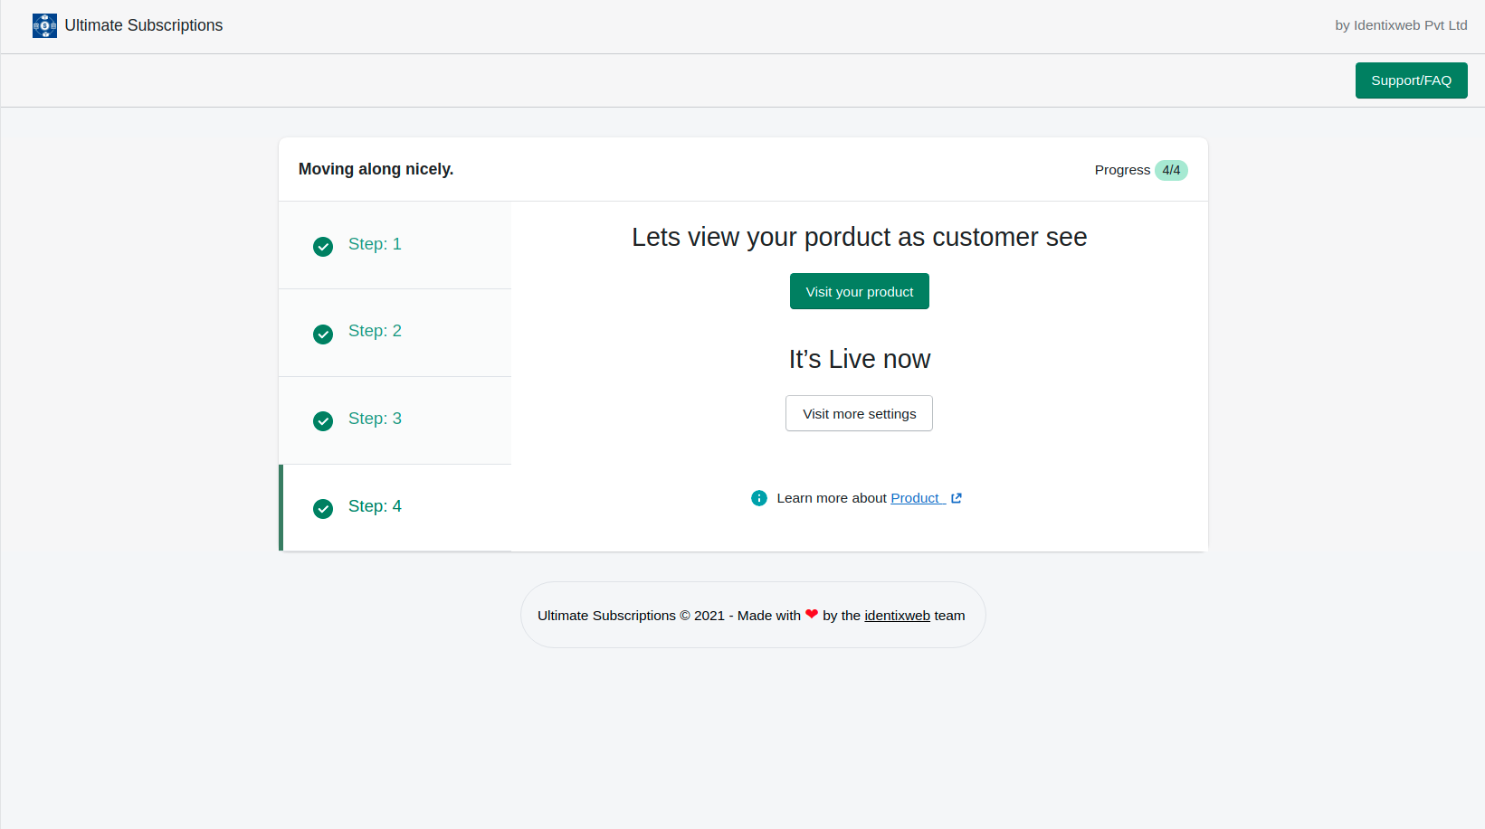Image resolution: width=1485 pixels, height=829 pixels.
Task: Click 'Learn more about' text
Action: coord(832,498)
